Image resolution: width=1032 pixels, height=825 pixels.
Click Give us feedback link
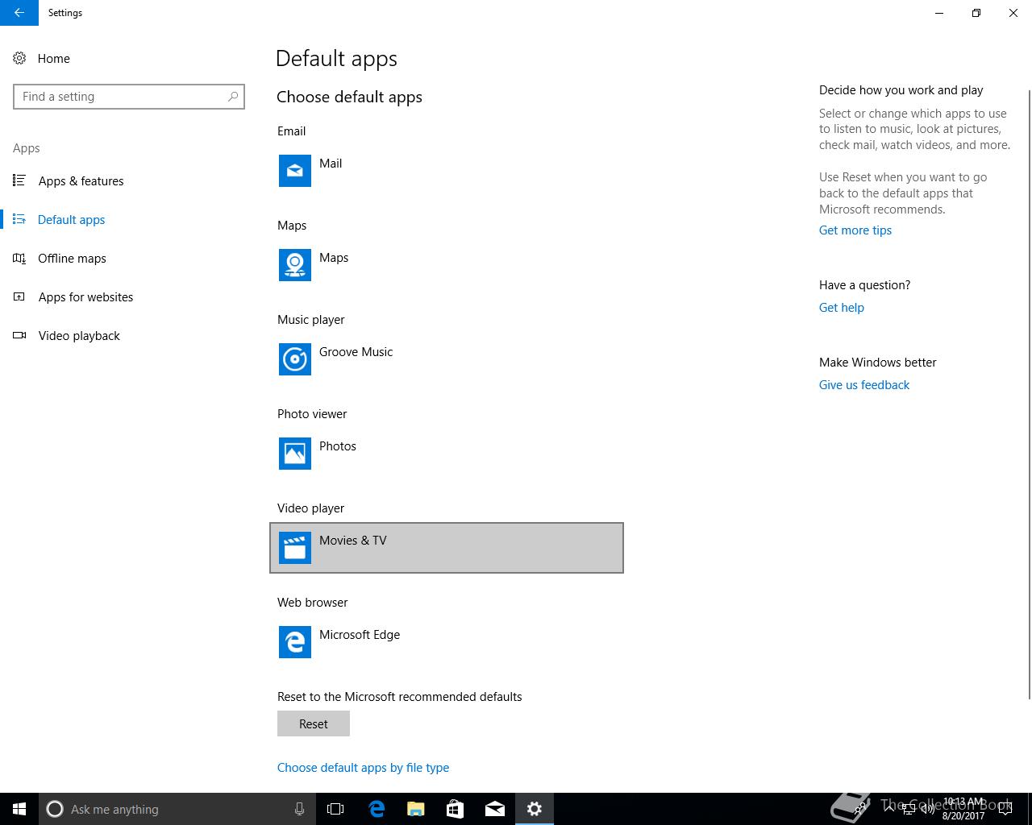coord(864,384)
